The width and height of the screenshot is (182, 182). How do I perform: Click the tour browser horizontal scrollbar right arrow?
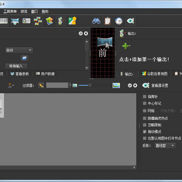[134, 167]
